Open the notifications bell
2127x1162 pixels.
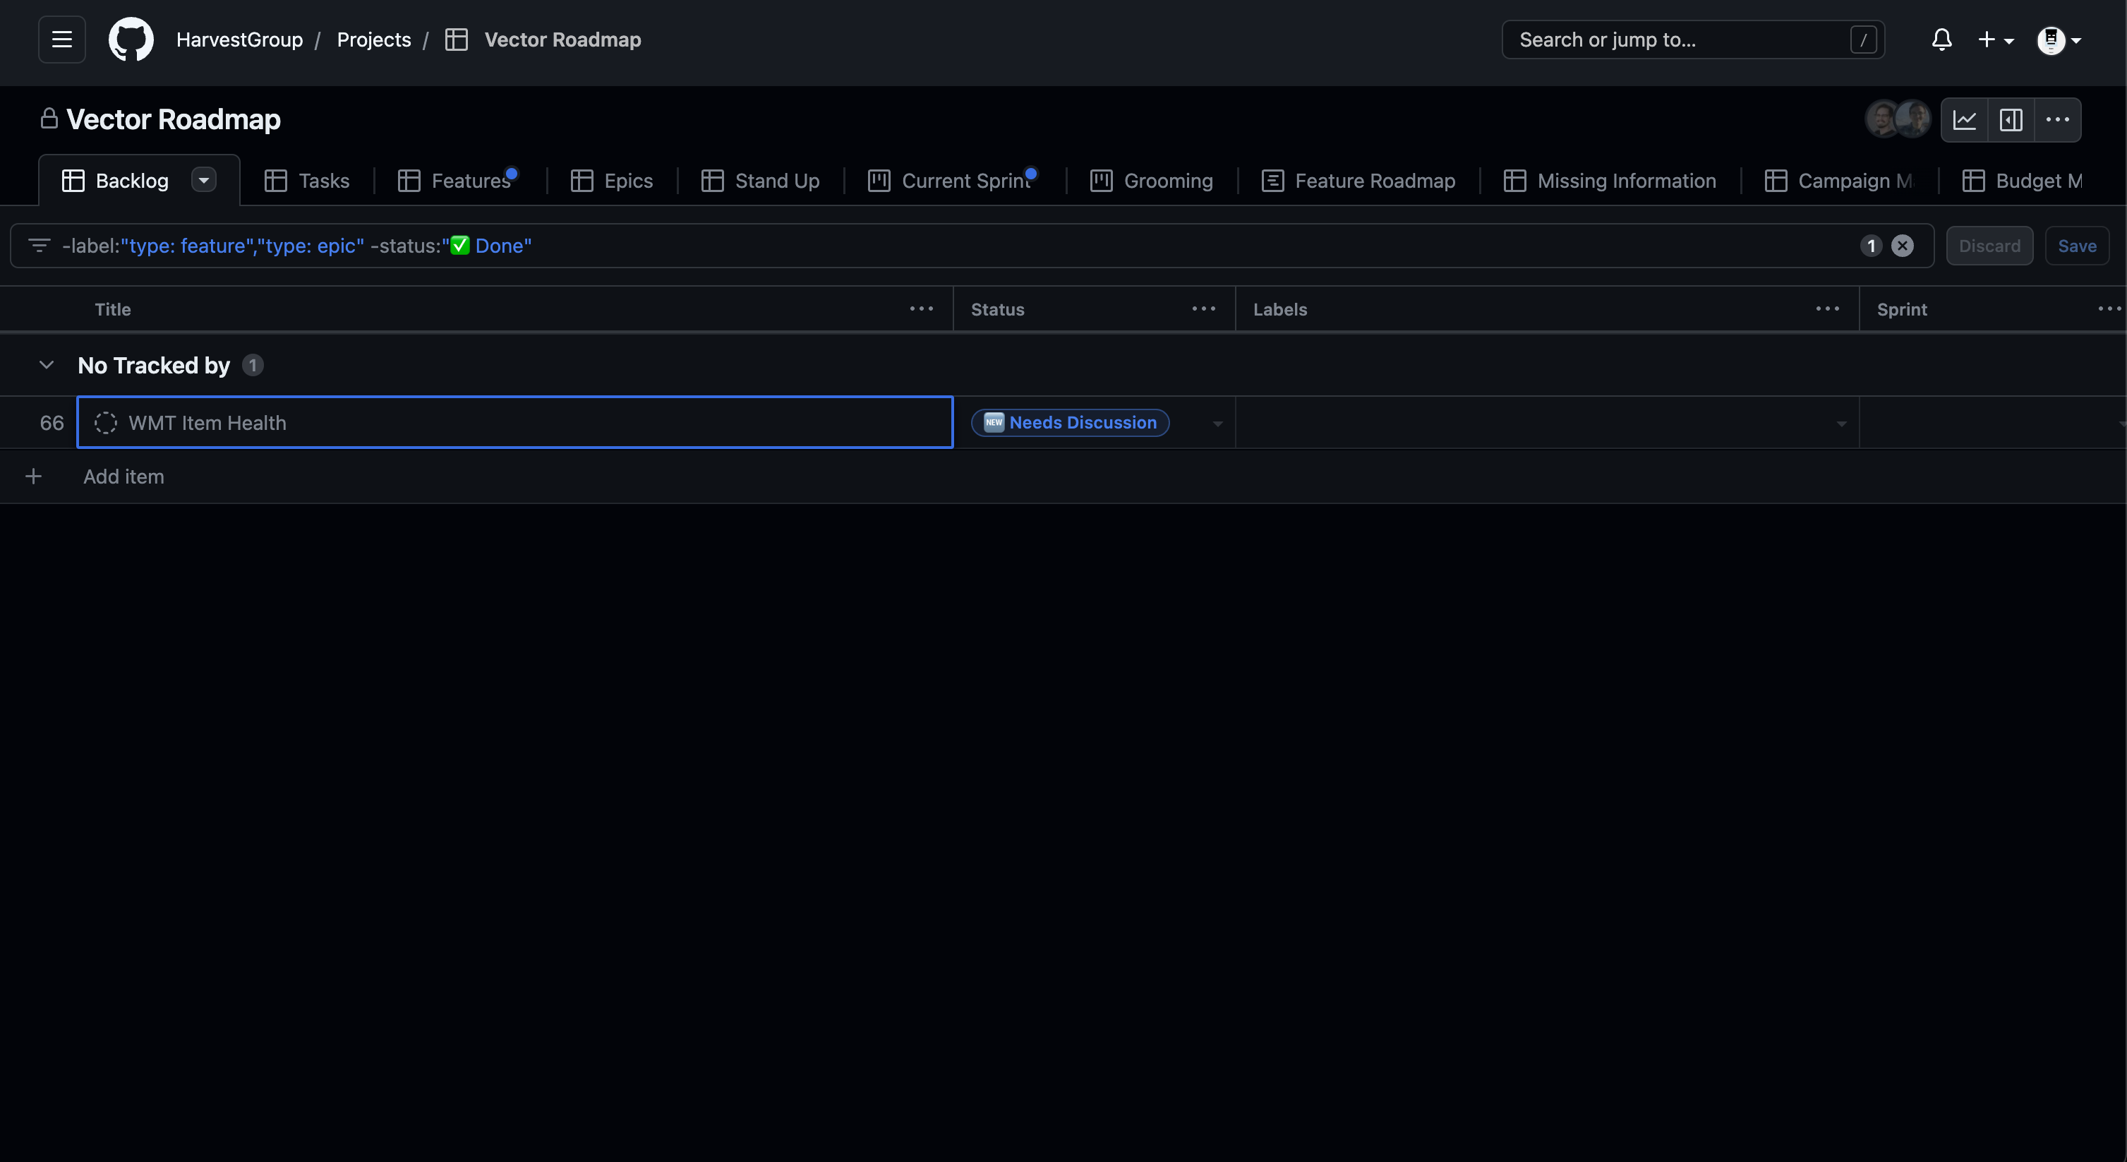point(1941,40)
